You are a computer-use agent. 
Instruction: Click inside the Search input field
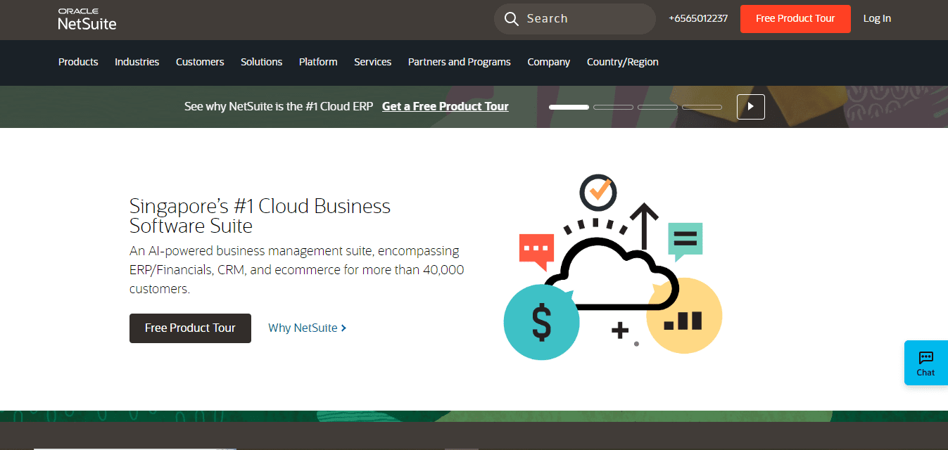coord(577,18)
